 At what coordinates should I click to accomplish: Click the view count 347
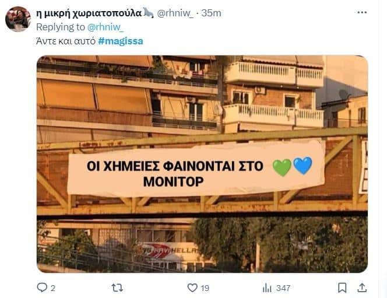(283, 288)
